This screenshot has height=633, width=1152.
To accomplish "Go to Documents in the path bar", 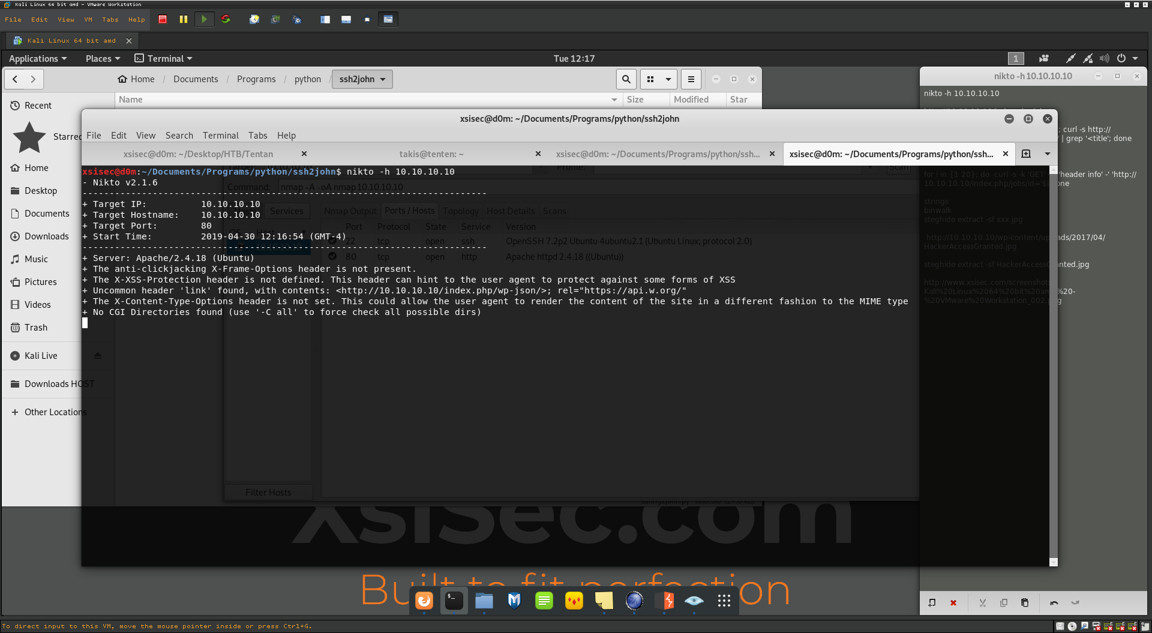I will point(196,79).
